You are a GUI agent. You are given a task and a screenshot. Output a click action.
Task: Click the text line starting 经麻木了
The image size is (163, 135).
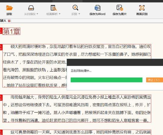click(35, 62)
